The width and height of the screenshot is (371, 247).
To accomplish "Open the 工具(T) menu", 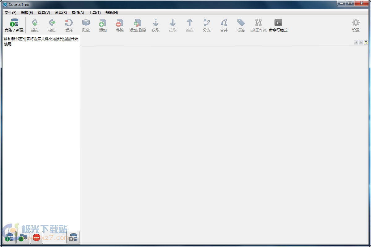I will click(95, 13).
